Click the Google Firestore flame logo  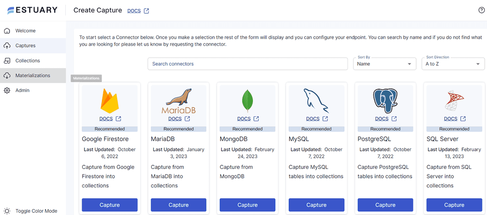click(110, 101)
